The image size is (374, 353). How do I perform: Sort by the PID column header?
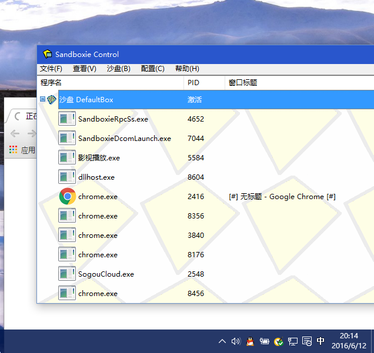204,83
